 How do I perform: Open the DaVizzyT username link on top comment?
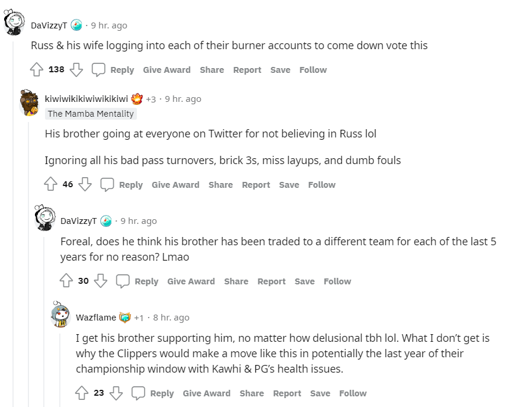click(49, 25)
